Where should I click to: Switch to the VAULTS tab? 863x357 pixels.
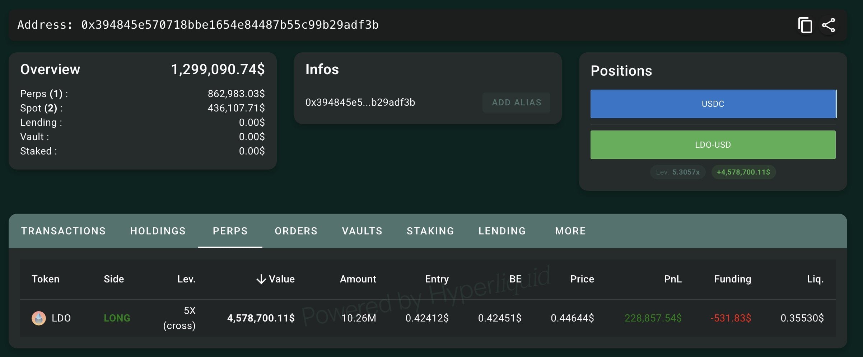[361, 231]
